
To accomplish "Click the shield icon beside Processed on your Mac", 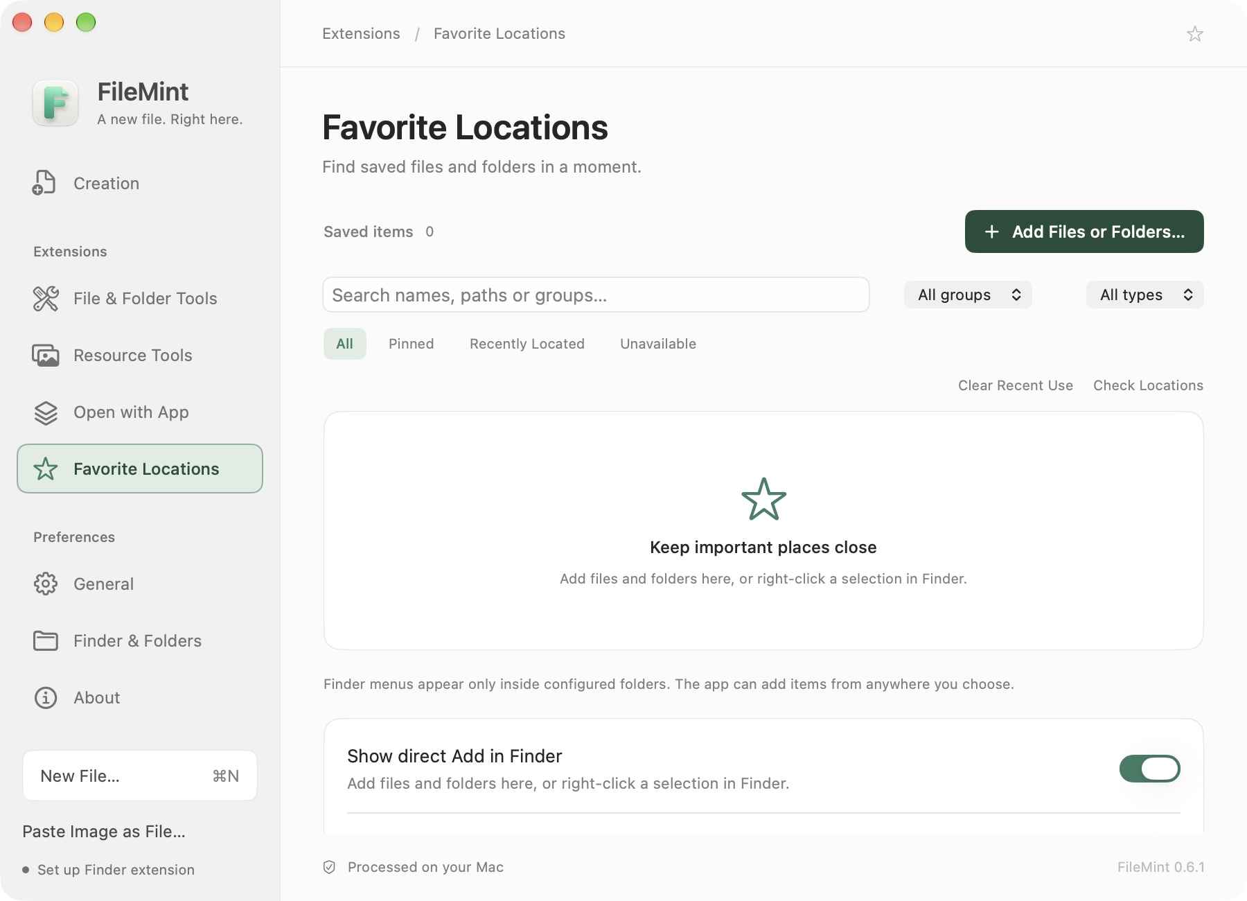I will pyautogui.click(x=330, y=867).
